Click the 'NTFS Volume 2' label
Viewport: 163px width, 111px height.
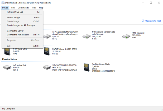138,33
